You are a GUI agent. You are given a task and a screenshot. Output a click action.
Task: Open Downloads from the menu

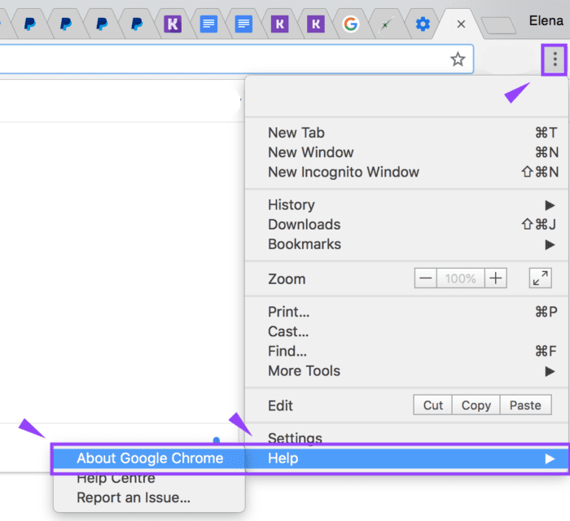(x=407, y=225)
